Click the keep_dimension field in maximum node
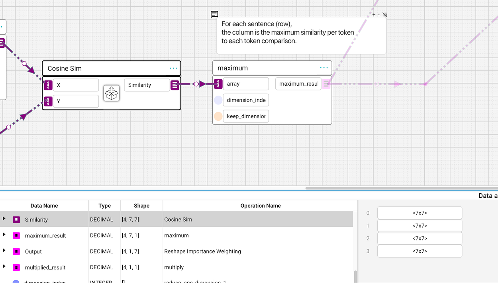 (x=246, y=116)
